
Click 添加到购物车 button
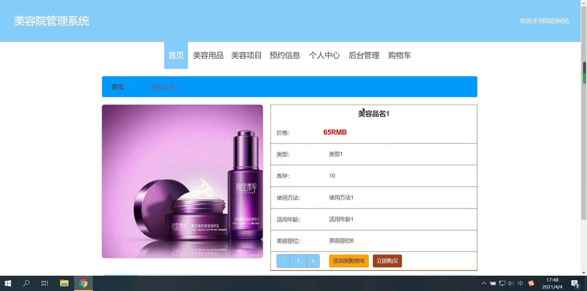pos(349,261)
